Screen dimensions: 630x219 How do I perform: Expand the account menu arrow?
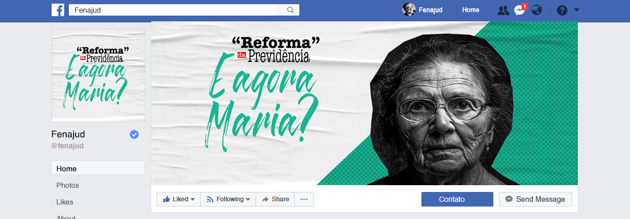click(577, 10)
